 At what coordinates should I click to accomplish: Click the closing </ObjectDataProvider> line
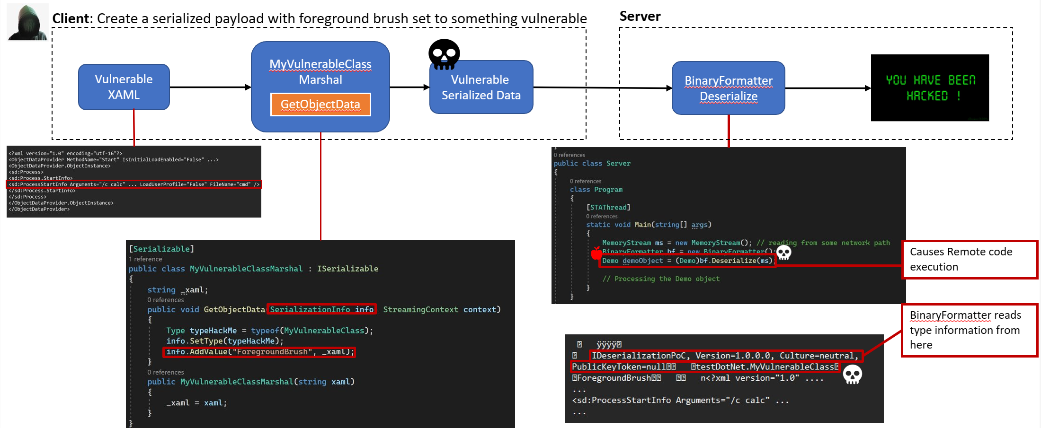click(39, 209)
